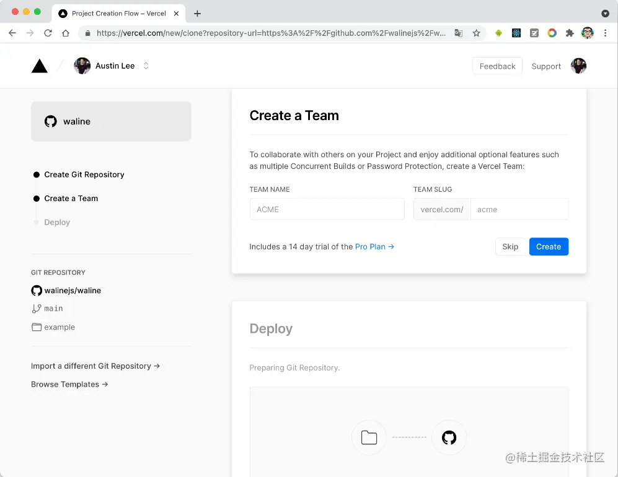
Task: Click the blue Create button
Action: pos(548,247)
